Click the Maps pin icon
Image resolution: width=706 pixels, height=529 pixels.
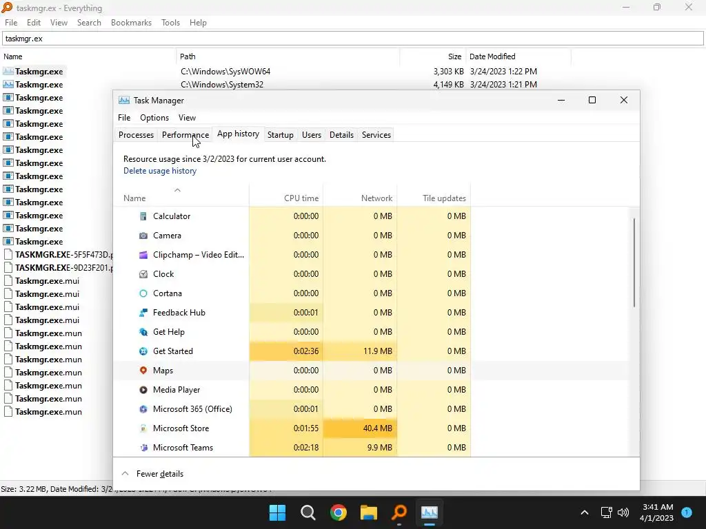point(143,371)
